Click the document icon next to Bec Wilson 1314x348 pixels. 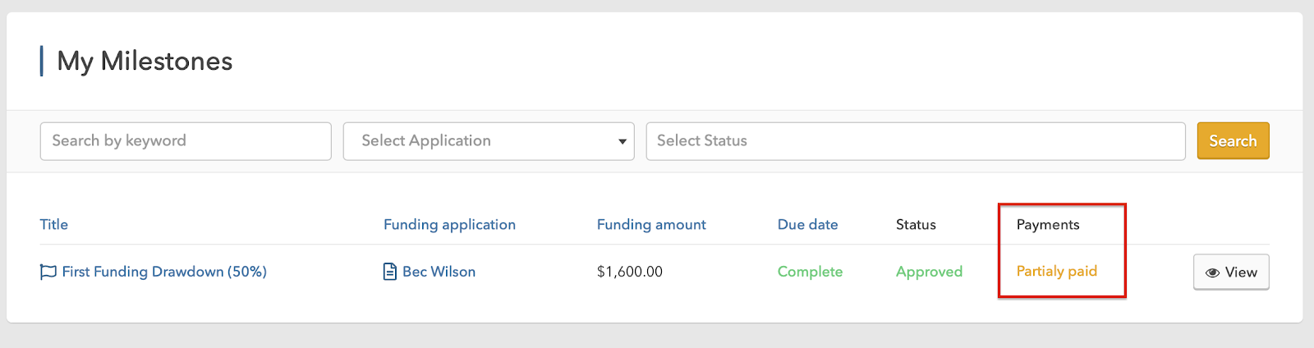pos(390,272)
